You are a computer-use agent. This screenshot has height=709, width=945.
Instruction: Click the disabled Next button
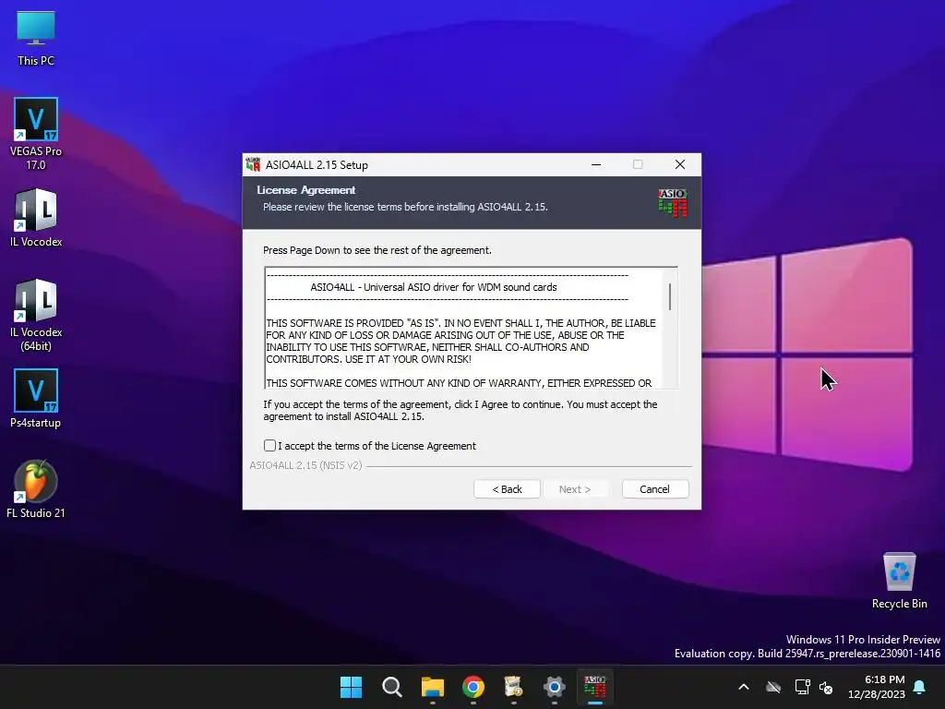click(x=575, y=489)
